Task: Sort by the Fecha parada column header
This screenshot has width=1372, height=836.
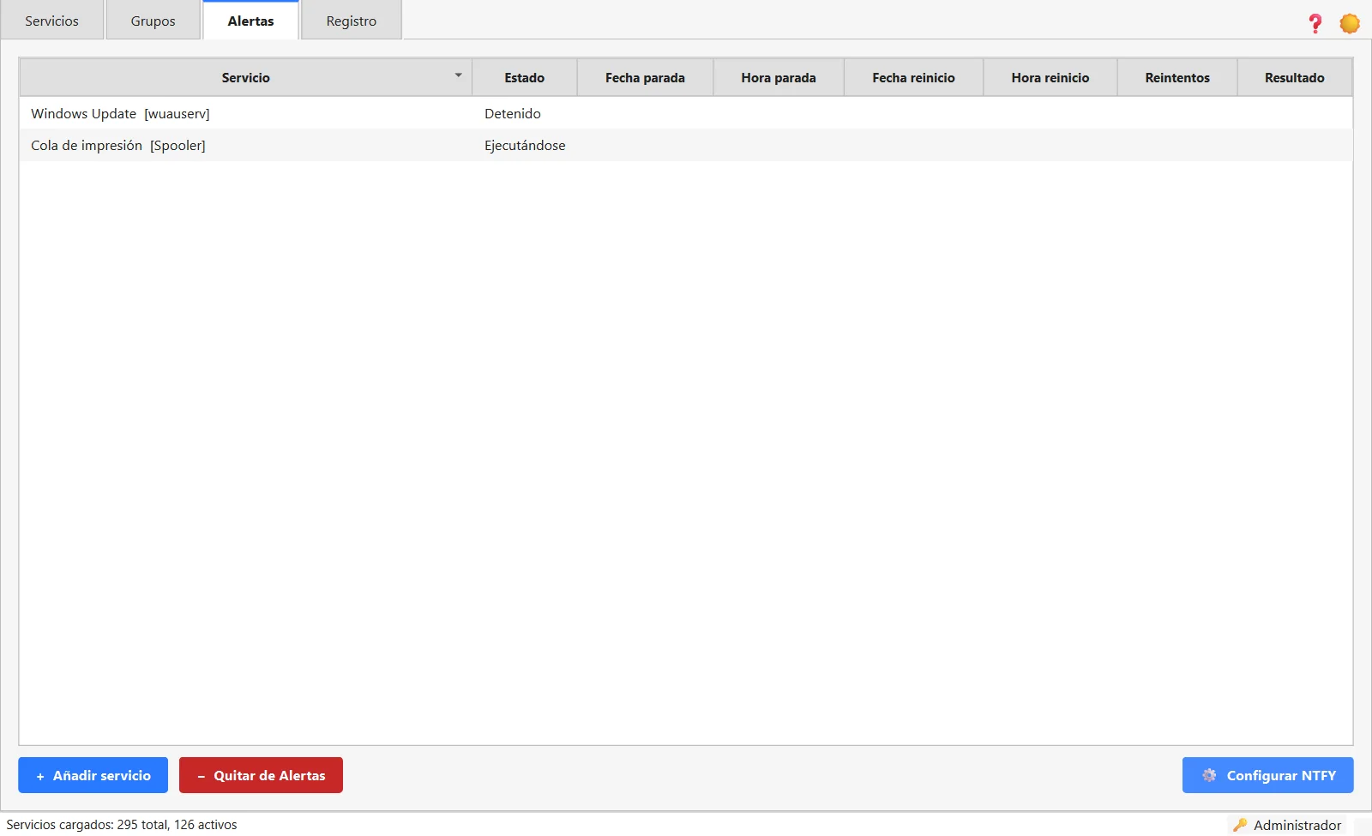Action: 645,77
